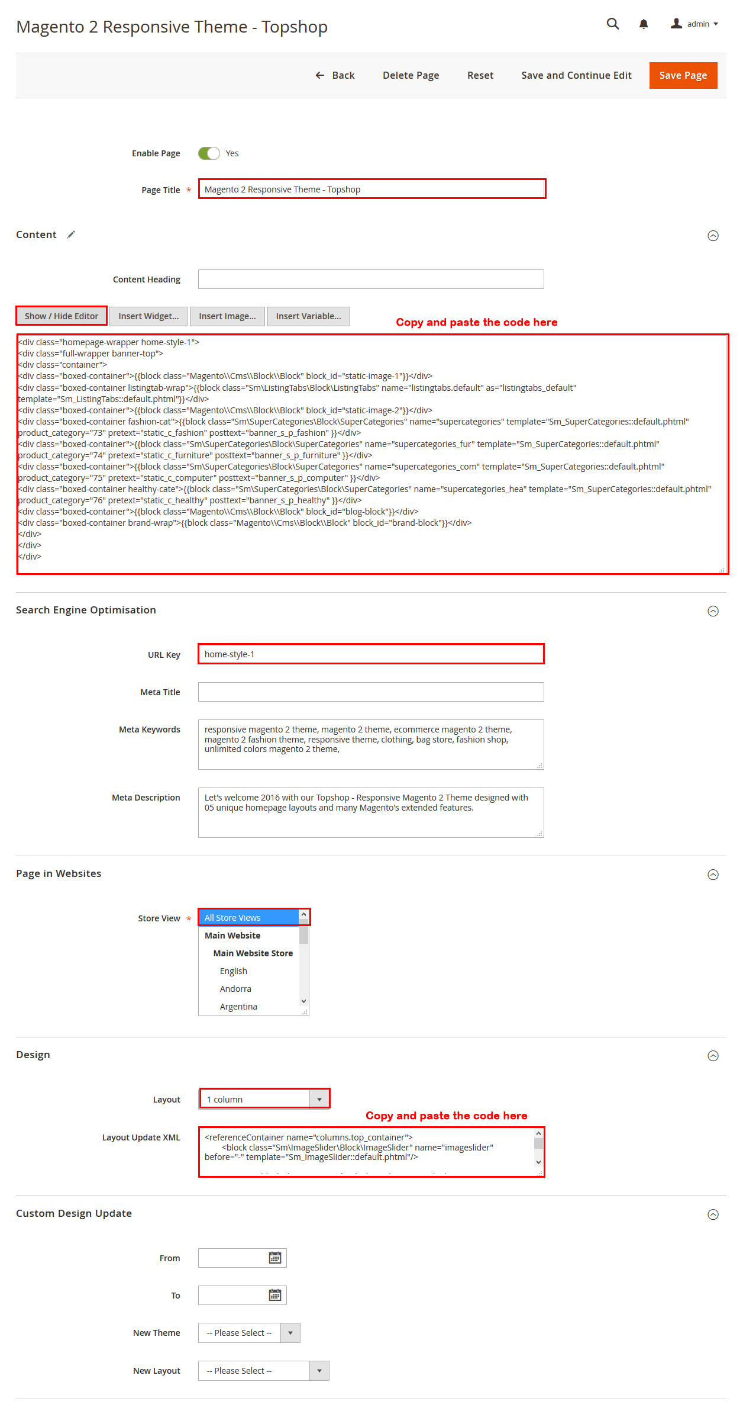Collapse the Design section chevron icon

point(713,1056)
